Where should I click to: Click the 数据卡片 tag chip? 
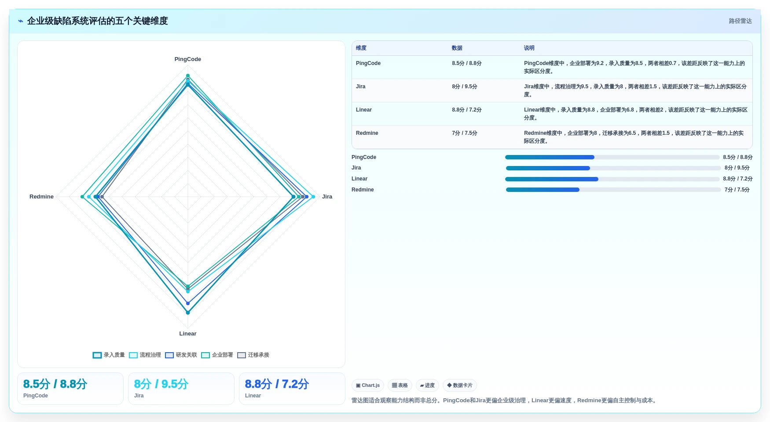coord(460,386)
